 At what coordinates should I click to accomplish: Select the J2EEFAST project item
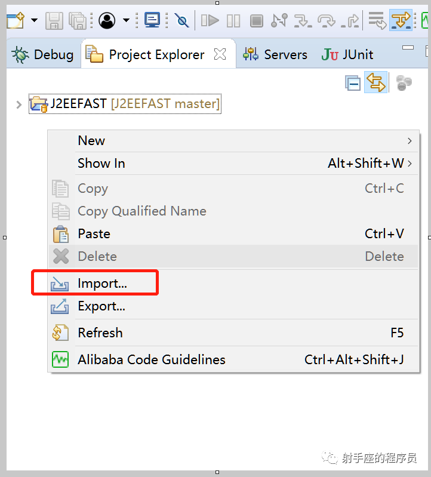point(134,104)
